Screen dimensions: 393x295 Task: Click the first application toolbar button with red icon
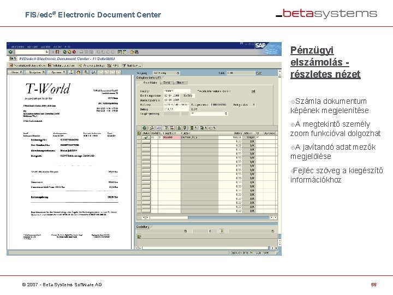[28, 65]
